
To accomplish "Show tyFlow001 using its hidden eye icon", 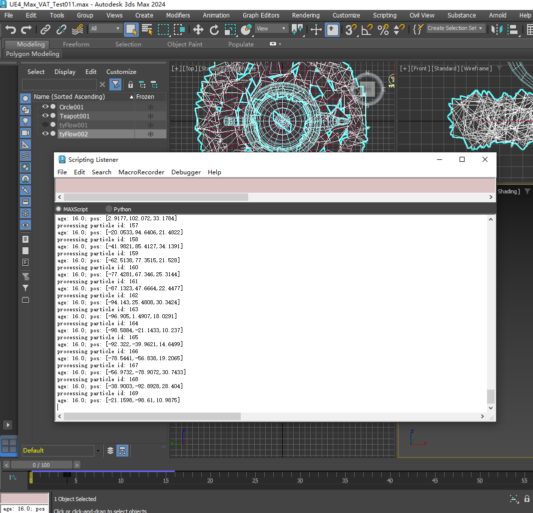I will pos(45,124).
